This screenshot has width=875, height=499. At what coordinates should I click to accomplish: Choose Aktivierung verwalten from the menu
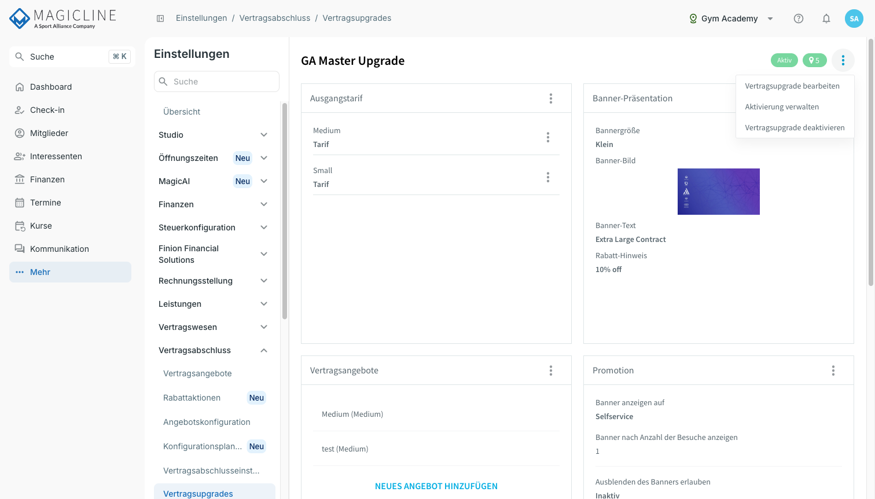pos(795,107)
